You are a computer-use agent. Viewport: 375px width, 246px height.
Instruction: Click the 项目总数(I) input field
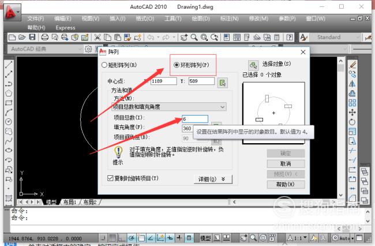[195, 119]
